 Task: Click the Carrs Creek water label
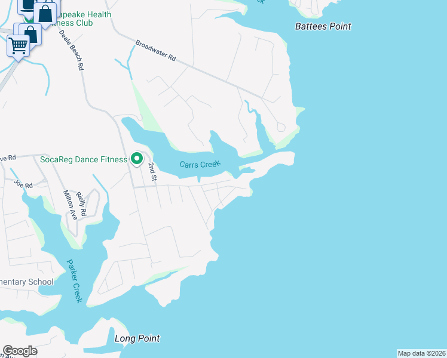pos(200,164)
